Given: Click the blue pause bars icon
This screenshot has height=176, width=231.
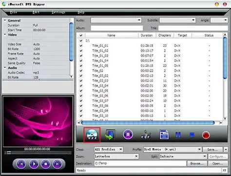Looking at the screenshot, I should 178,135.
